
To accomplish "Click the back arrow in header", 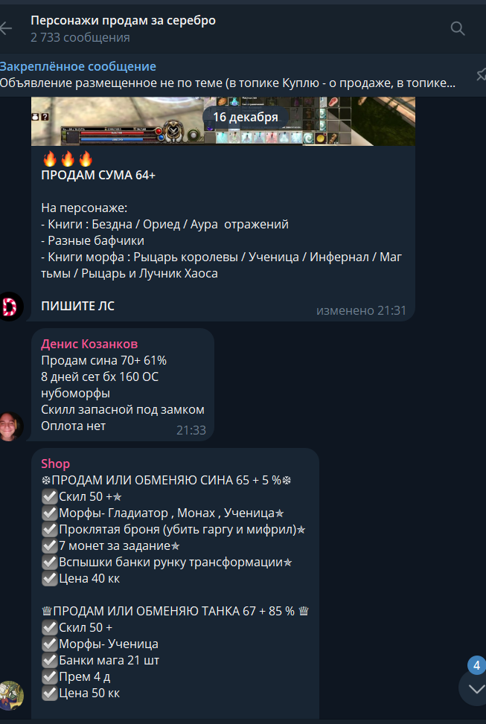I will [5, 28].
